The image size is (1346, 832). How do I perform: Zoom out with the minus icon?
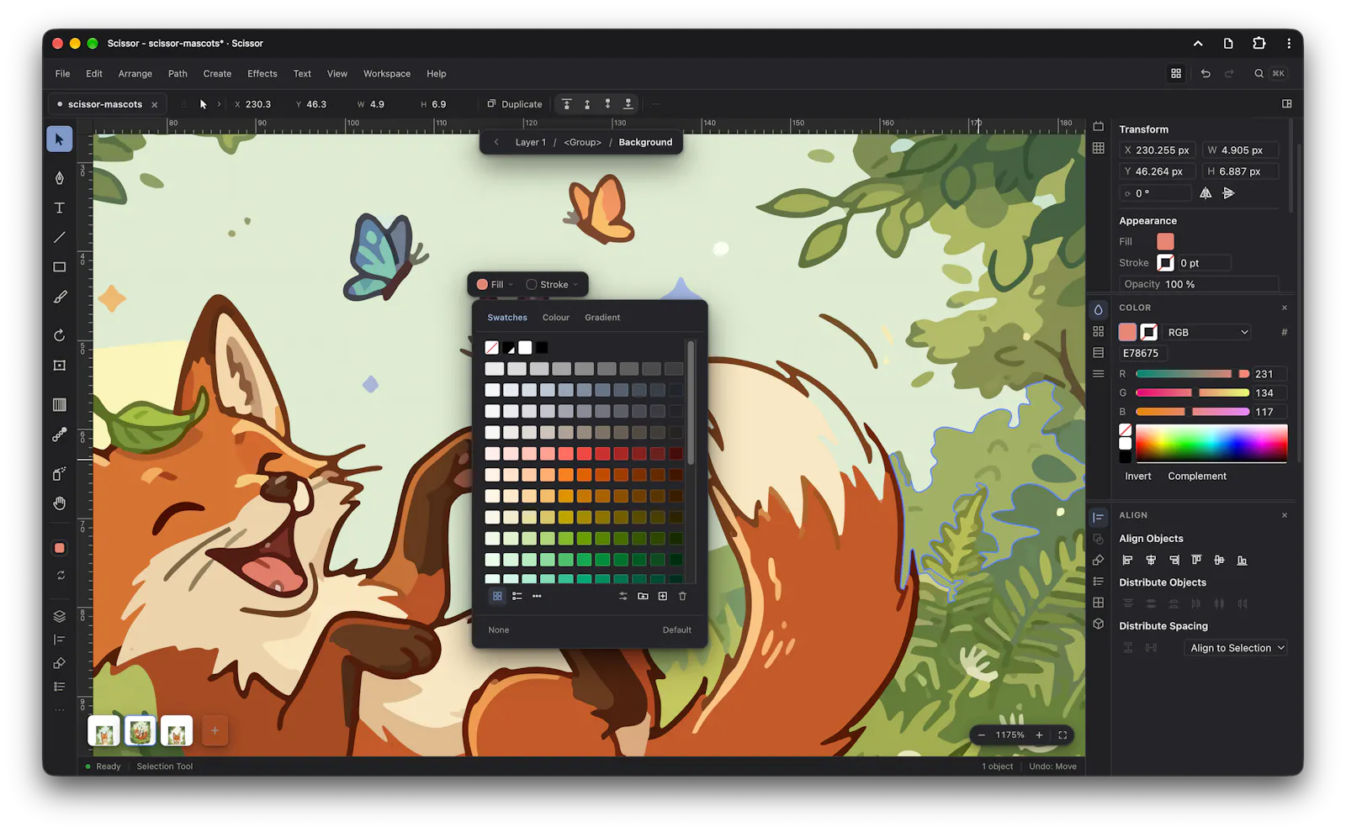click(981, 735)
